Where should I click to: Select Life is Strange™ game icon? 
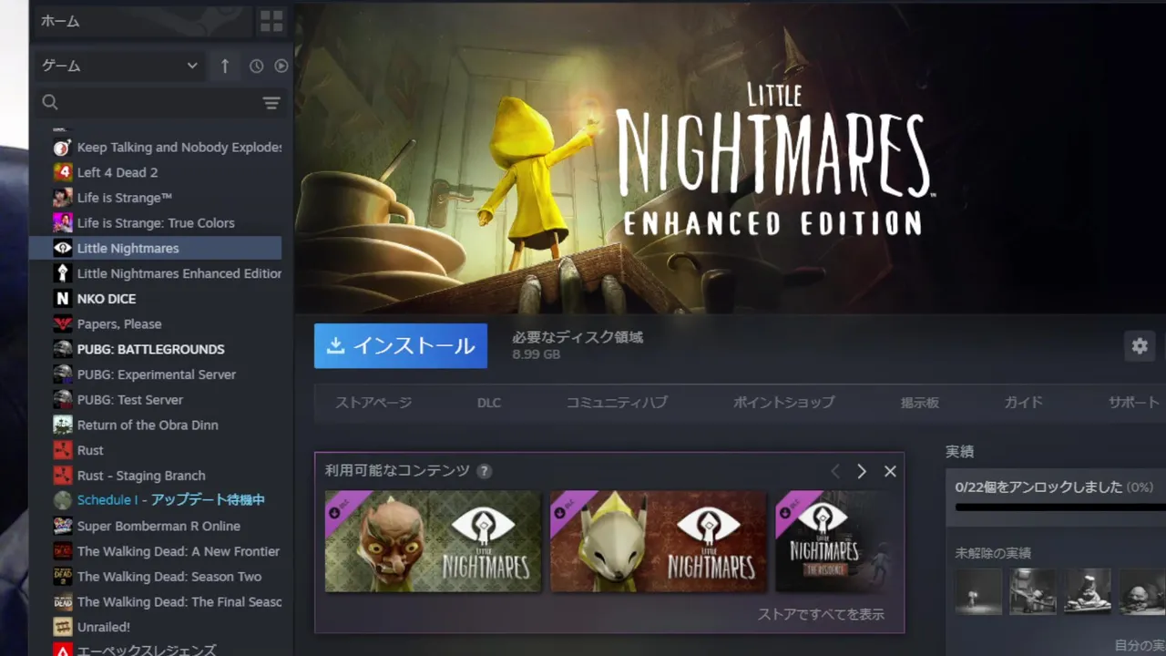62,198
